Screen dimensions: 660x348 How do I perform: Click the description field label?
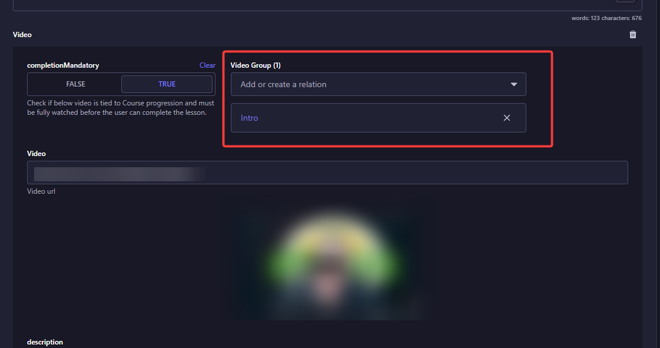click(45, 342)
